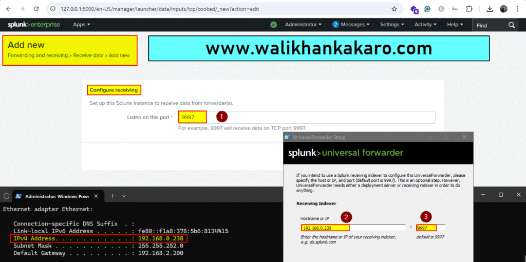Click the IPv4 Address line in terminal

98,238
